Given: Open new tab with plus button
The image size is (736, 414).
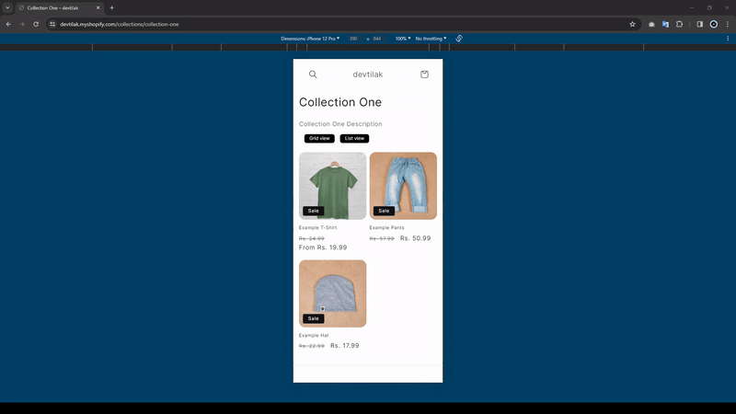Looking at the screenshot, I should pyautogui.click(x=112, y=7).
